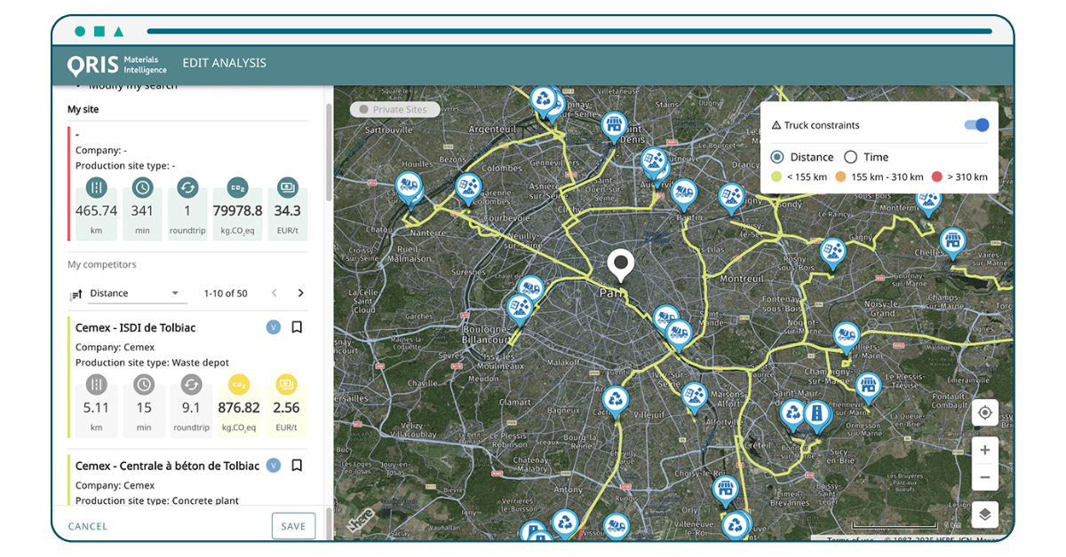This screenshot has width=1066, height=557.
Task: Toggle the Private Sites switch
Action: point(362,110)
